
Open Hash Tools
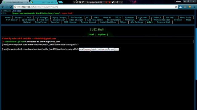pyautogui.click(x=186, y=18)
